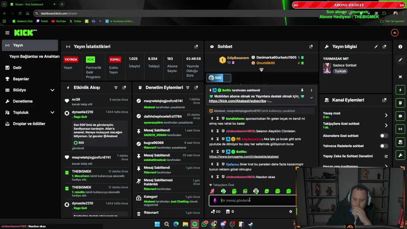This screenshot has width=407, height=229.
Task: Pop out the Yayın İstatistikleri panel
Action: 196,46
